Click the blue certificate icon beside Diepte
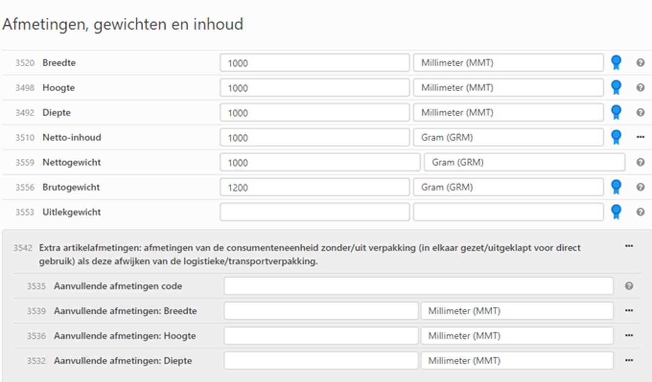The height and width of the screenshot is (382, 652). [615, 112]
